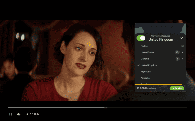Screen dimensions: 195x121
Task: Click the United Kingdom header title
Action: pos(160,40)
